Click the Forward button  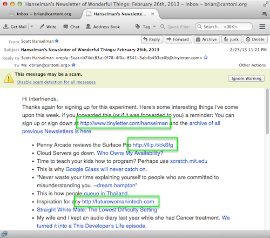pyautogui.click(x=178, y=39)
